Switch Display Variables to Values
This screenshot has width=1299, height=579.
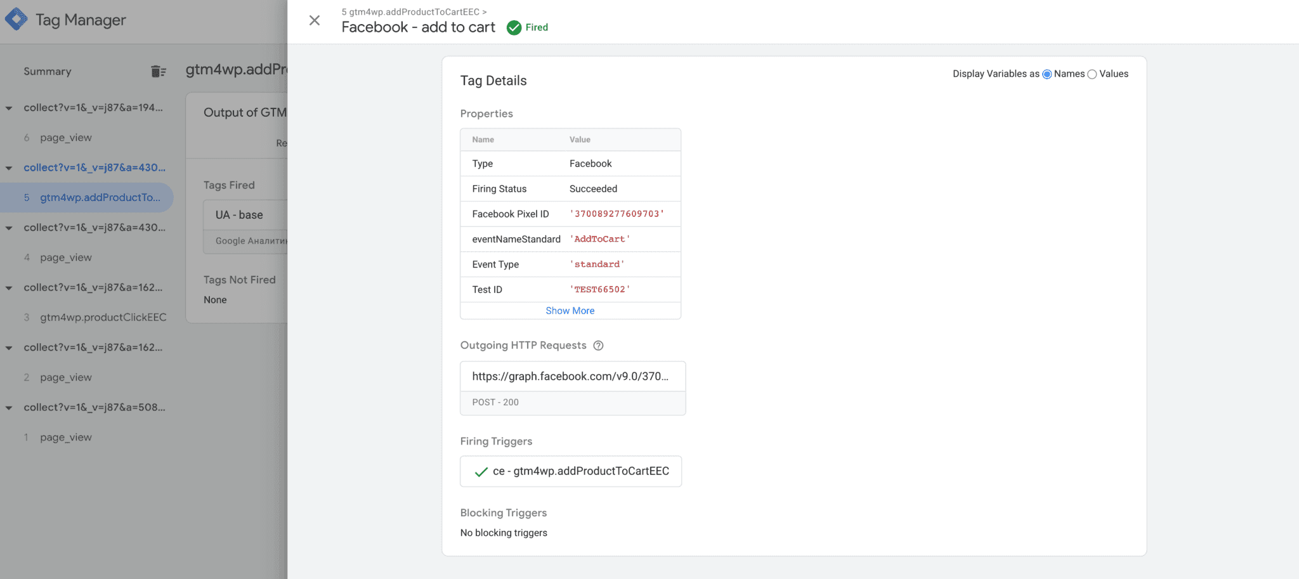pyautogui.click(x=1092, y=74)
